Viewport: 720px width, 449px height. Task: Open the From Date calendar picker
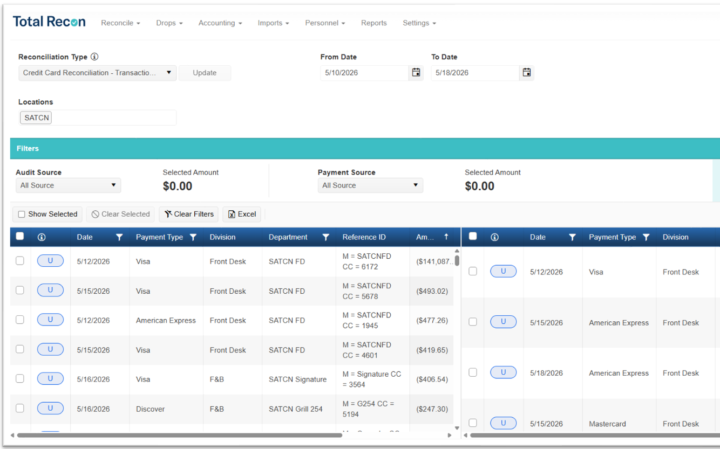click(x=416, y=73)
